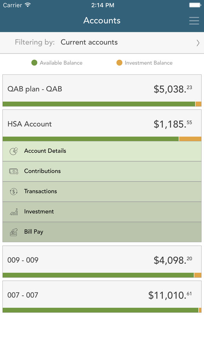Viewport: 204px width, 363px height.
Task: Click the green Available Balance legend dot
Action: [34, 63]
